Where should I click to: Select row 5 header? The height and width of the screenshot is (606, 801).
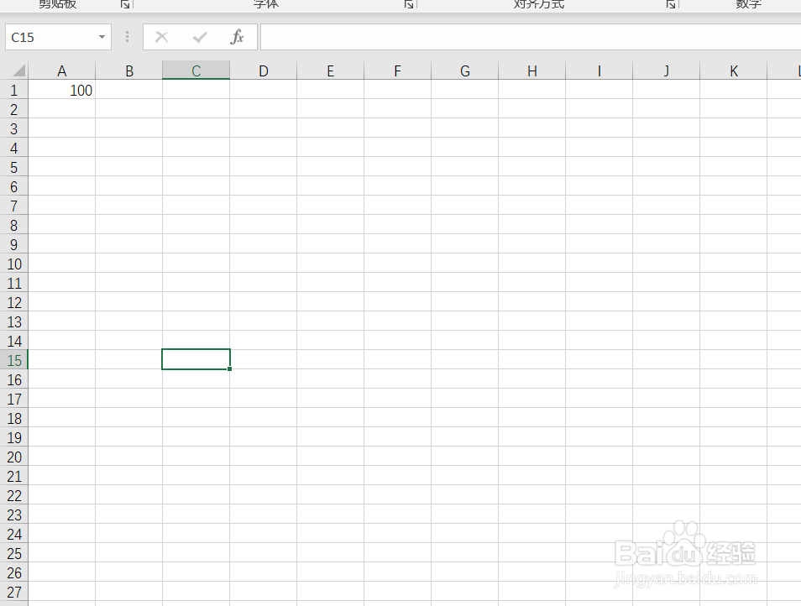[13, 168]
